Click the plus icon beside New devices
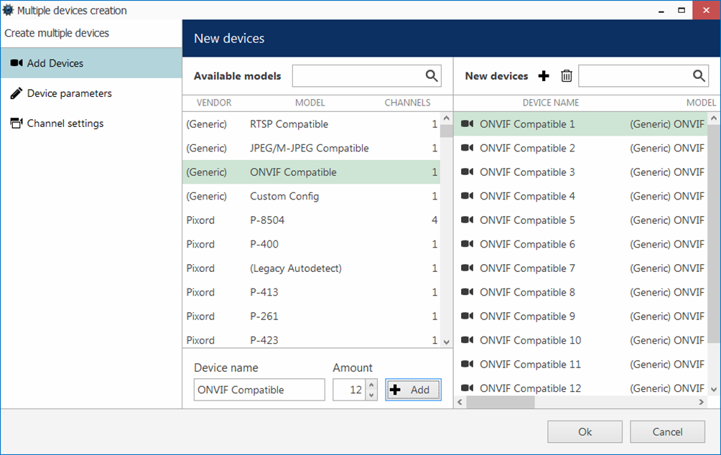Screen dimensions: 721x455 tap(544, 76)
